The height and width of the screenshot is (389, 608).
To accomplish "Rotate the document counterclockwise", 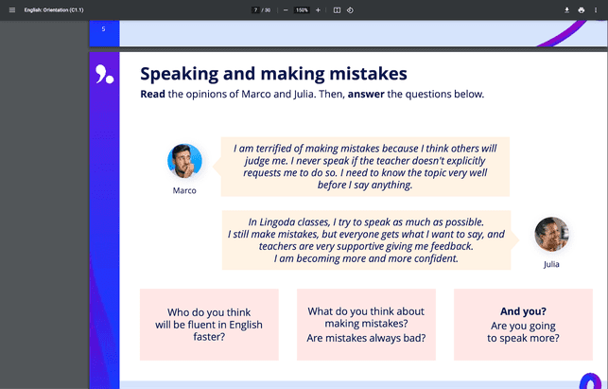I will (x=350, y=9).
